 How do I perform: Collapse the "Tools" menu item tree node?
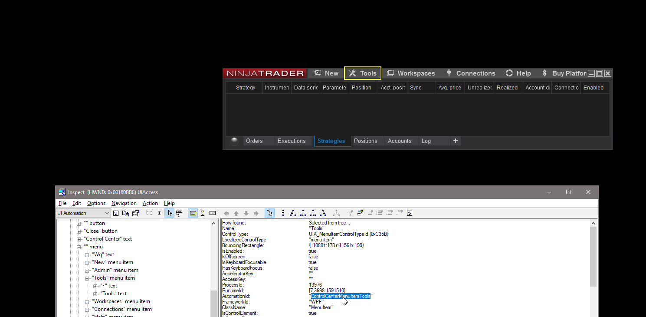coord(87,278)
